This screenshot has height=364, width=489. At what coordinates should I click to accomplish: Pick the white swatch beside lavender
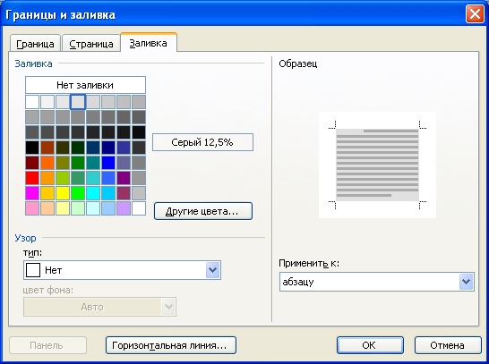coord(139,208)
